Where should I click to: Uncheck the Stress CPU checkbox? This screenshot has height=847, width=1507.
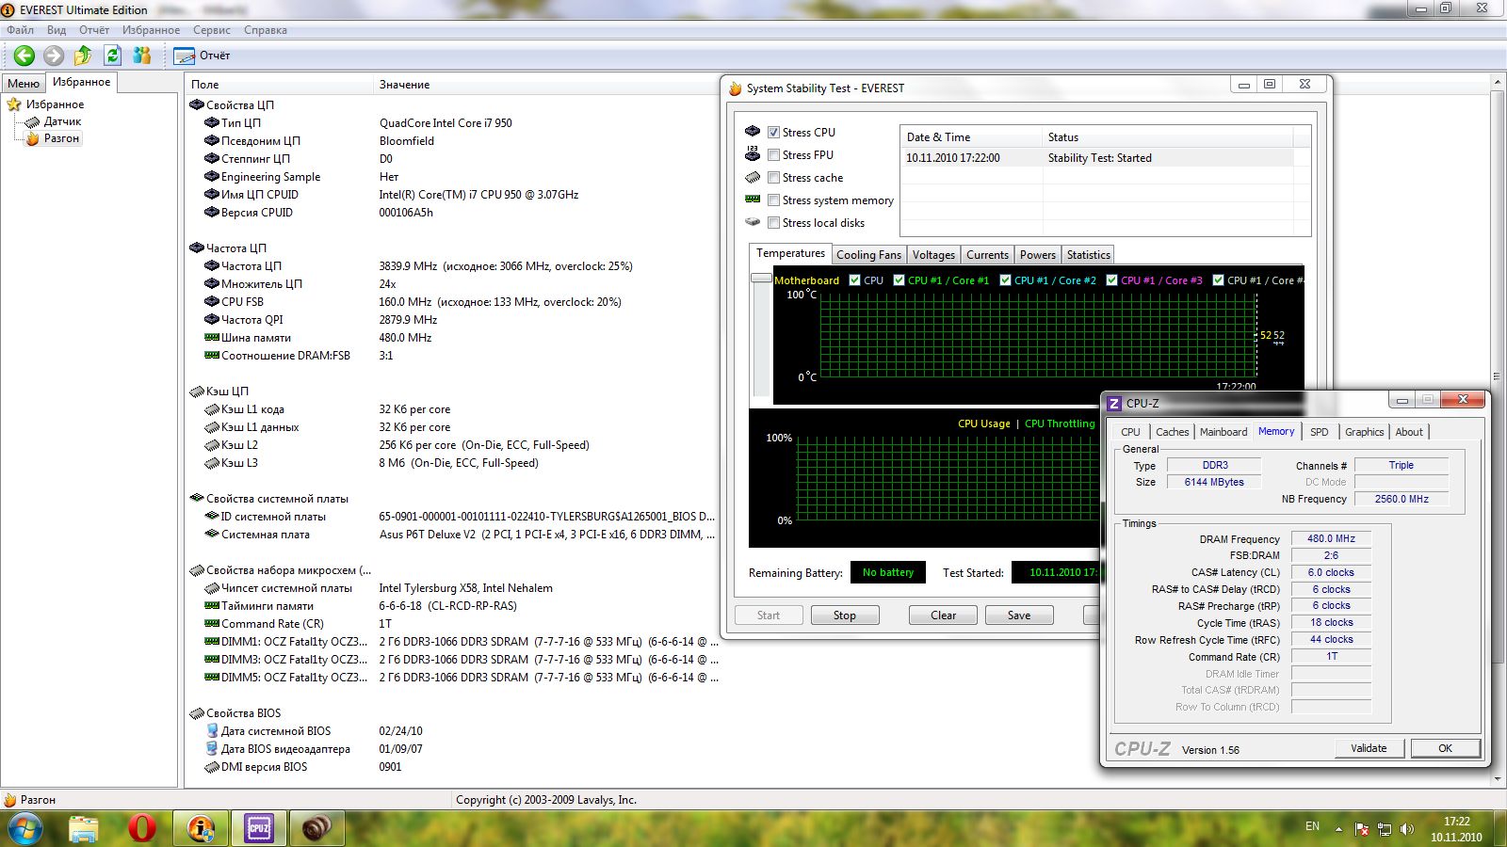point(773,133)
